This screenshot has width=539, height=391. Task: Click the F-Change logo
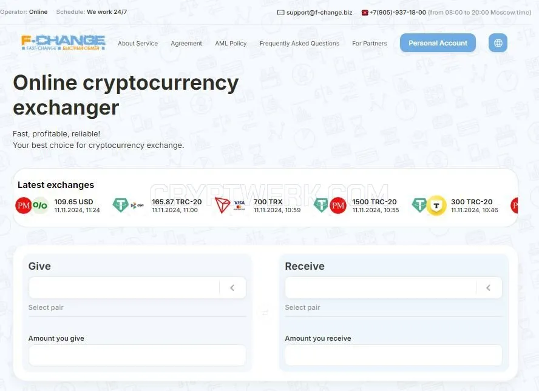pos(63,43)
